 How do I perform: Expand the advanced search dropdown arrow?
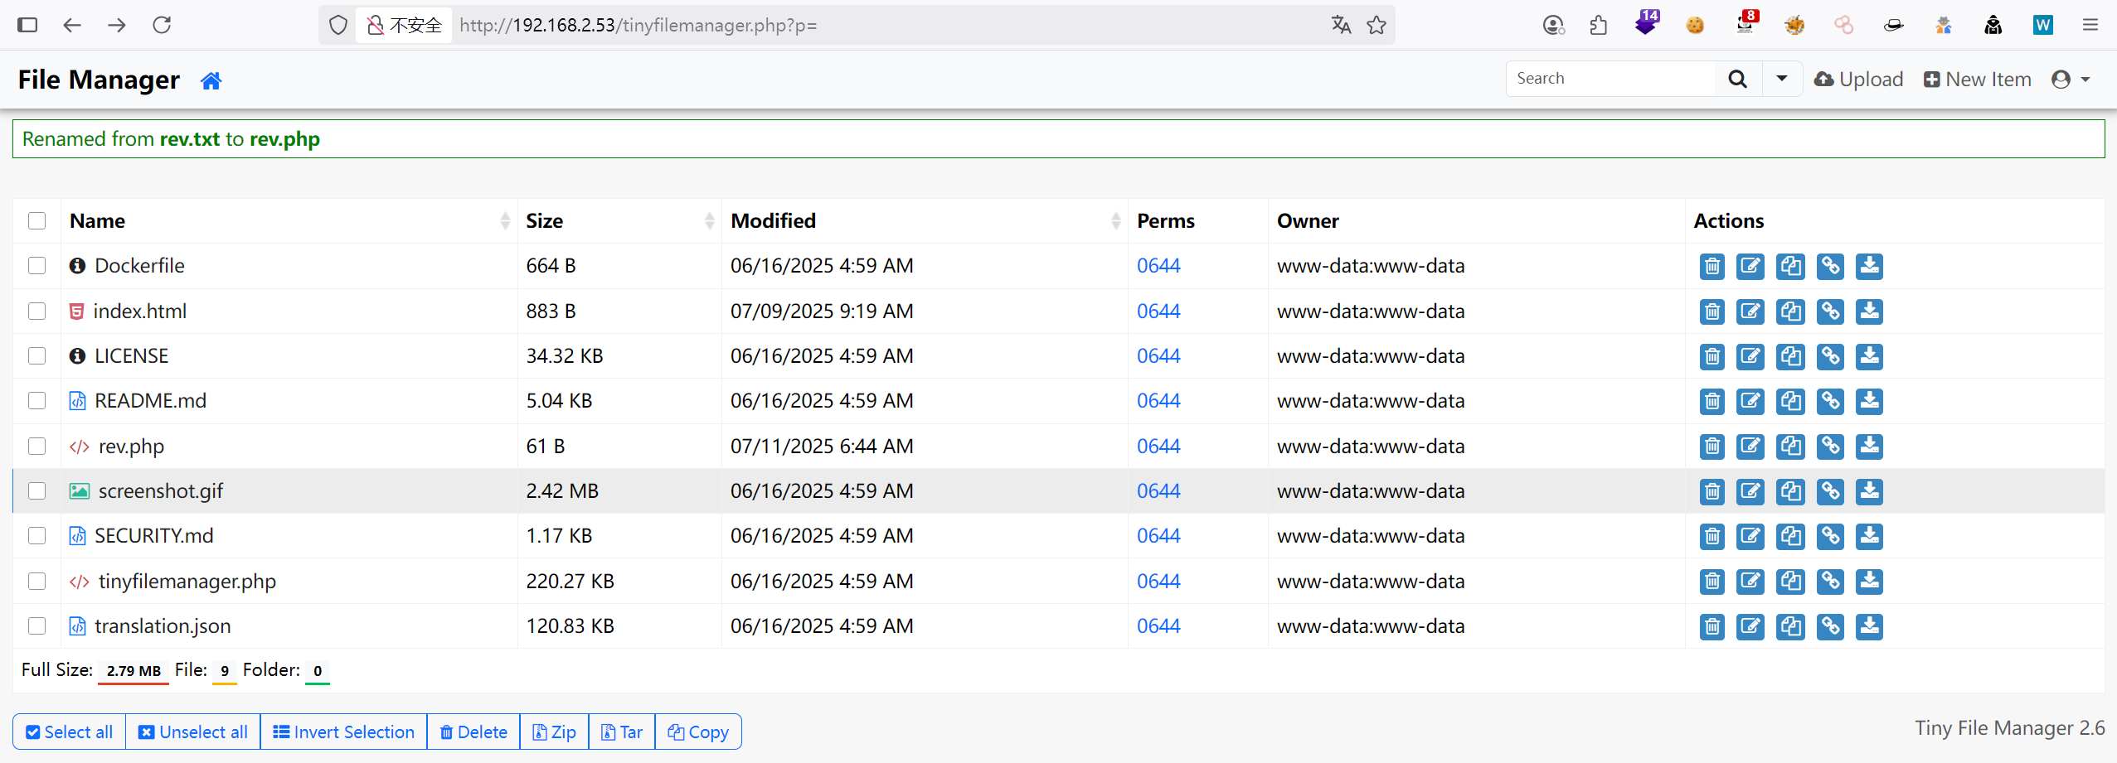pyautogui.click(x=1781, y=79)
